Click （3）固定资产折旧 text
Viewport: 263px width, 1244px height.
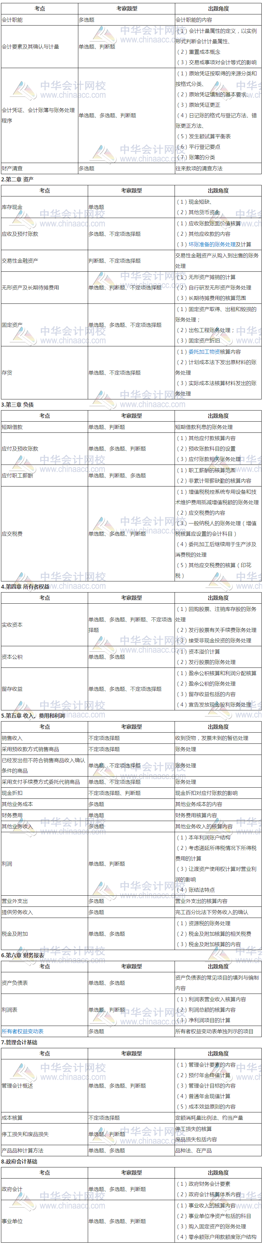(198, 340)
